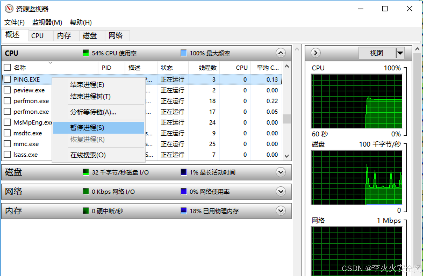This screenshot has height=276, width=423.
Task: Click the blue maximum frequency indicator square
Action: click(x=184, y=53)
